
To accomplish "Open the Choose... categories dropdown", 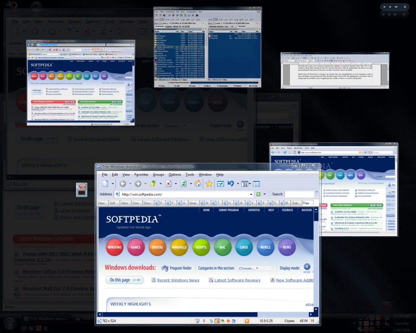I will 255,268.
